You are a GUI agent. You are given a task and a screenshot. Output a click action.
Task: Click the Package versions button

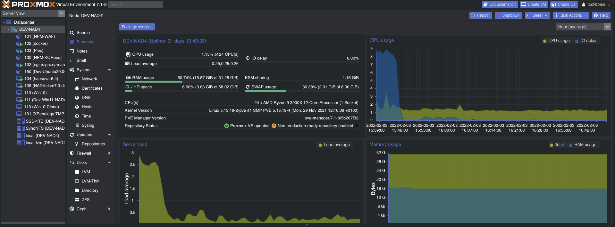(x=137, y=27)
